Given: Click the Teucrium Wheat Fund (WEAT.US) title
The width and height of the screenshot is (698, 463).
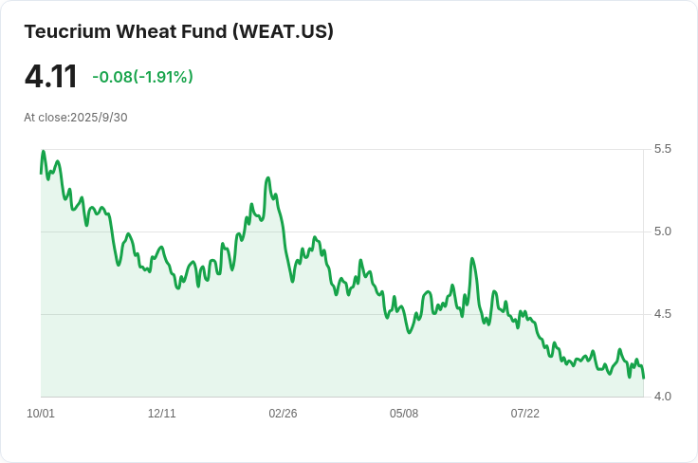Looking at the screenshot, I should (178, 31).
